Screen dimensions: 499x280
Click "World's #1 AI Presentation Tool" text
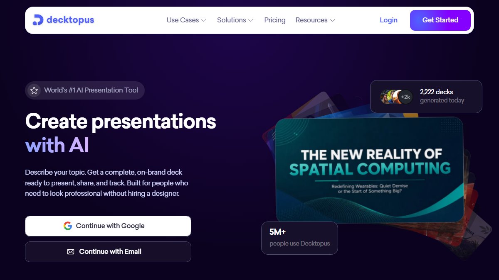pyautogui.click(x=91, y=90)
